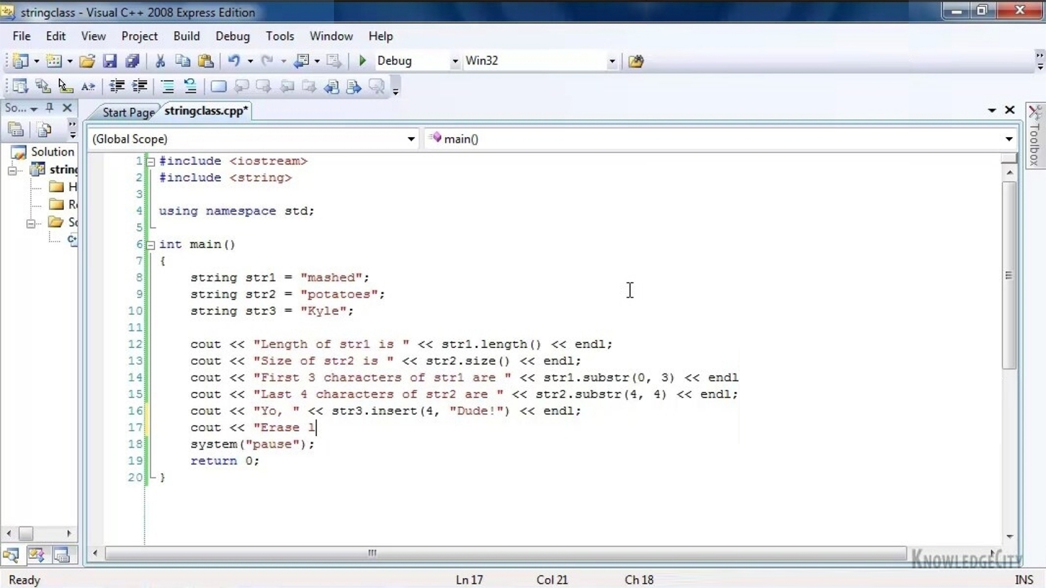Uncomment selected lines icon
The width and height of the screenshot is (1046, 588).
[190, 86]
